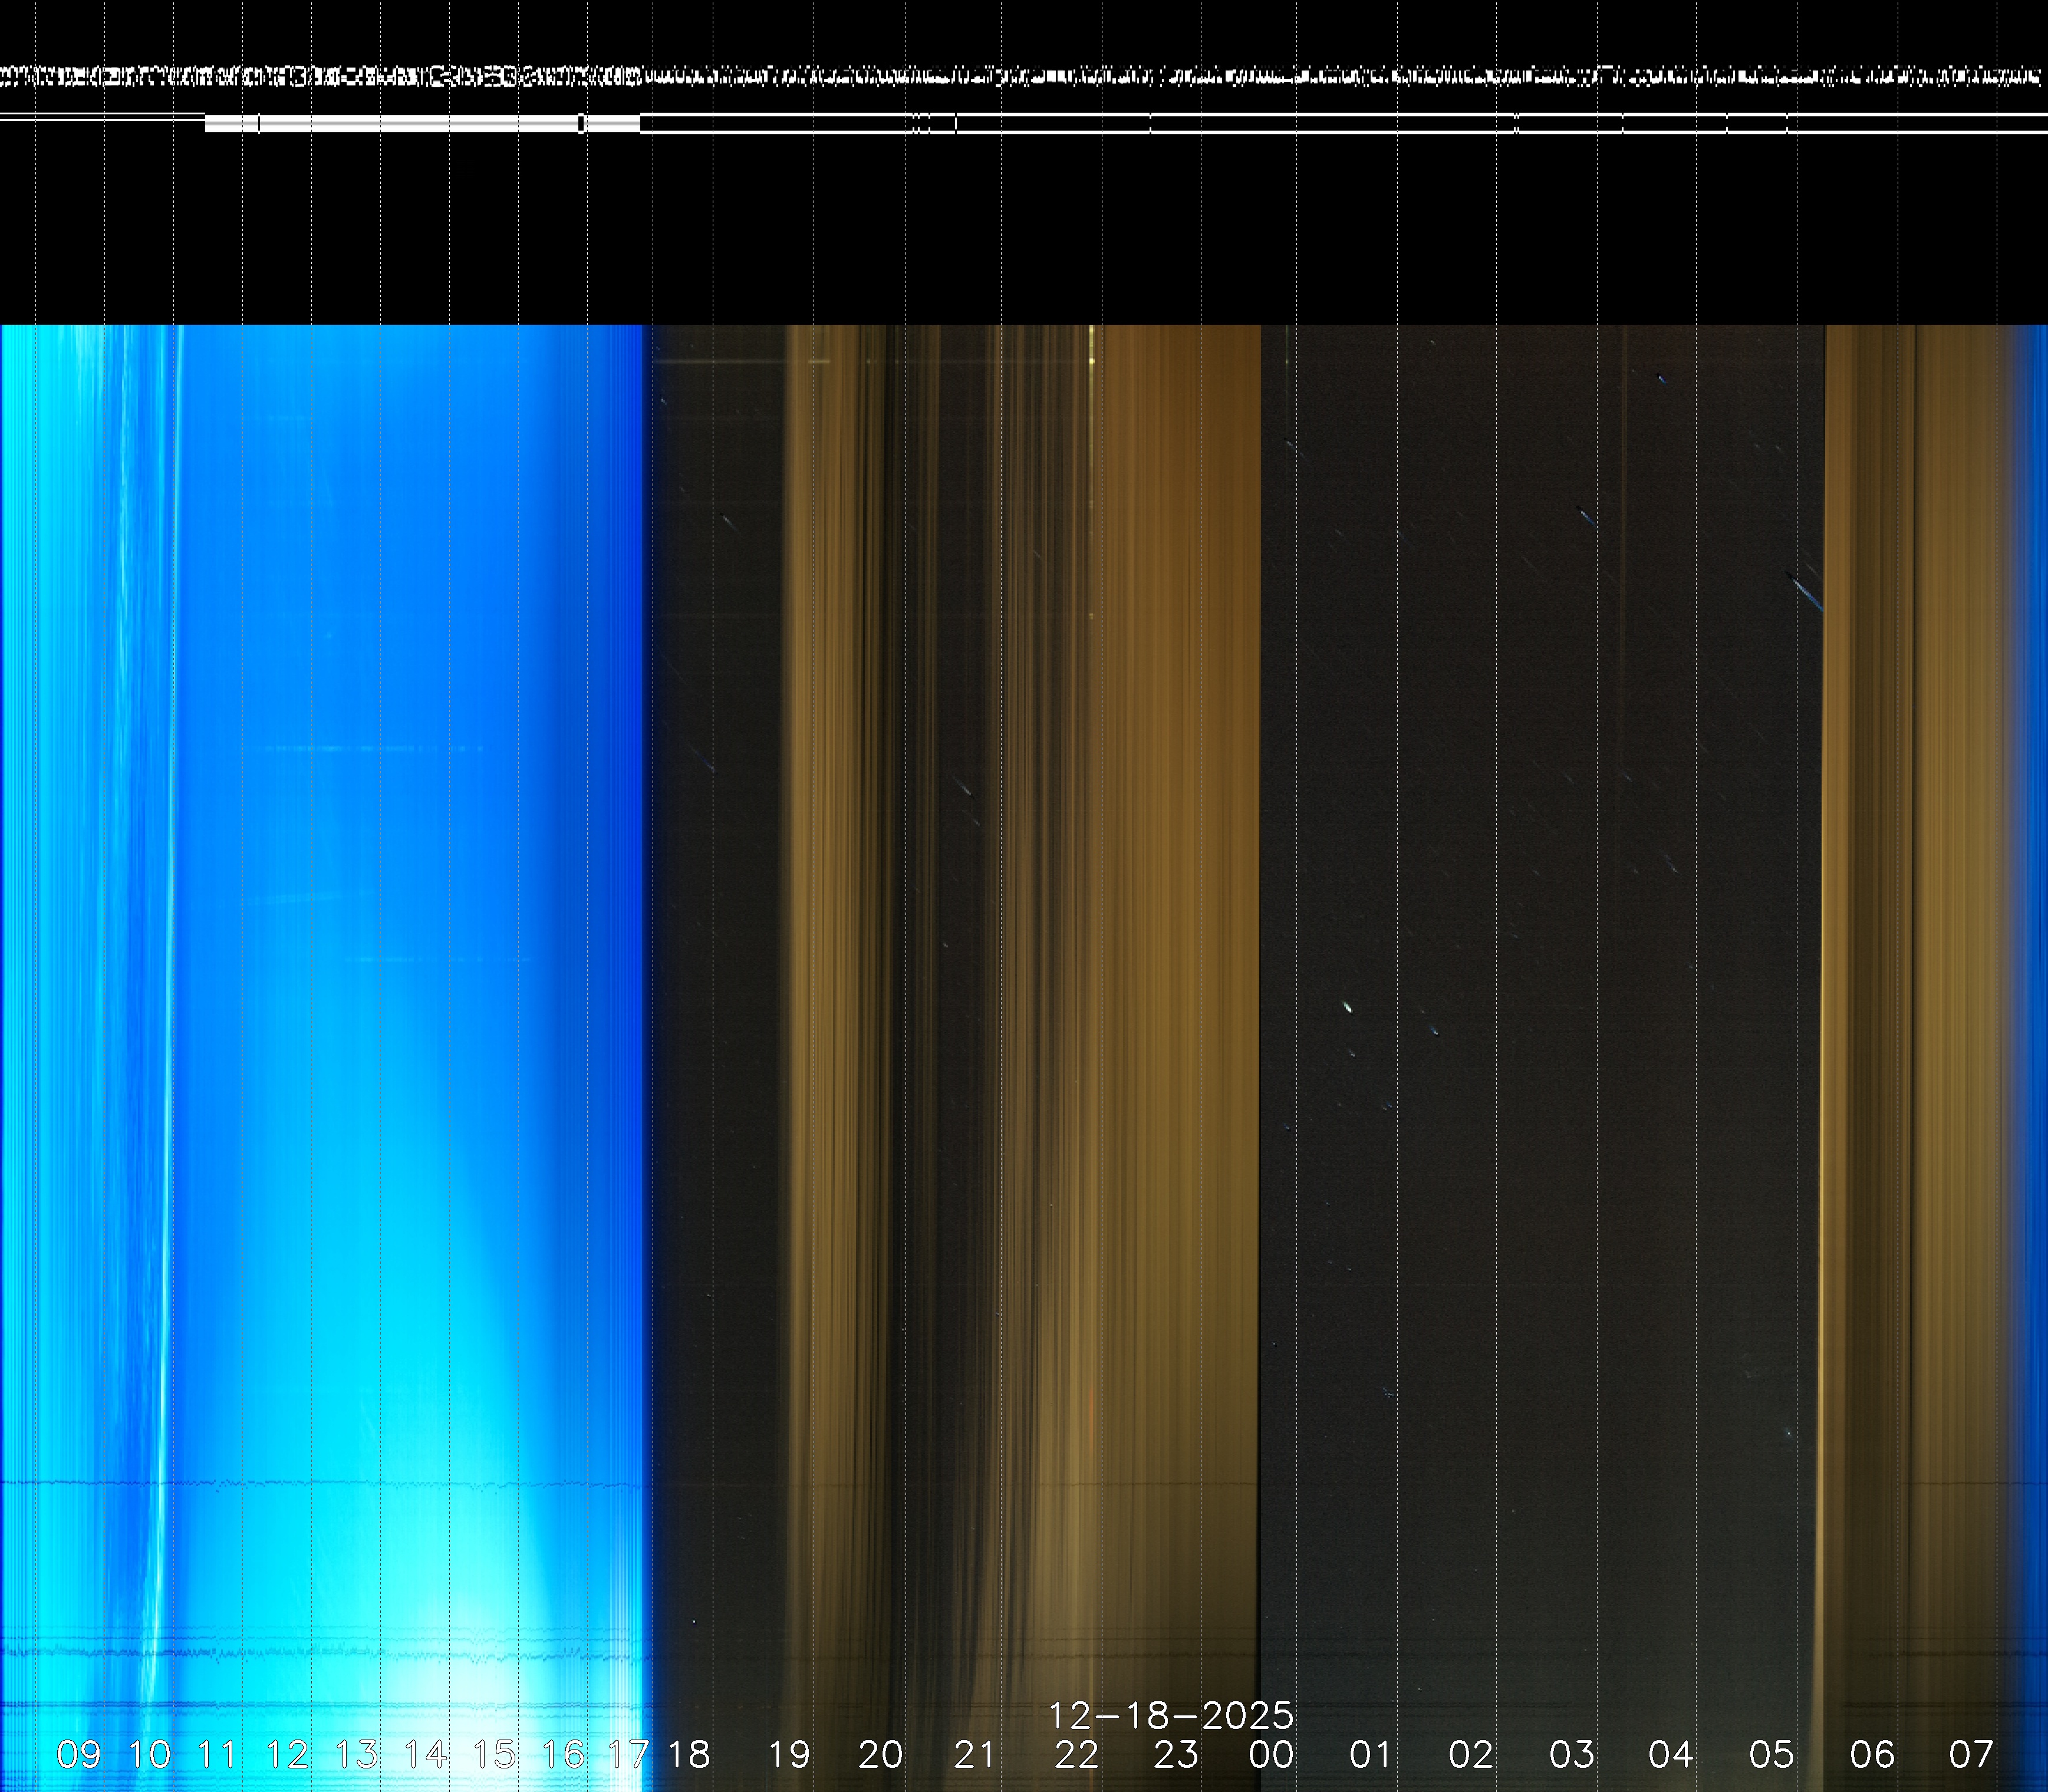Image resolution: width=2048 pixels, height=1792 pixels.
Task: Click the thick white bar at top
Action: coord(420,123)
